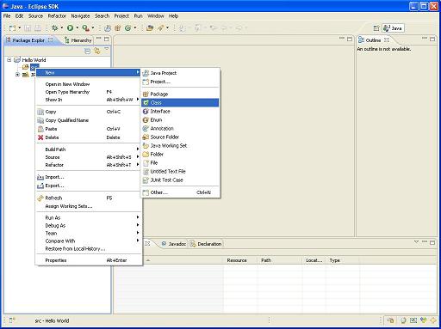Click the Search flashlight toolbar icon
The image size is (441, 329).
click(x=161, y=27)
